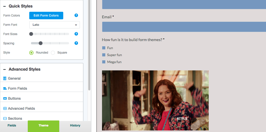
Task: Open help for Form Colors
Action: (76, 15)
